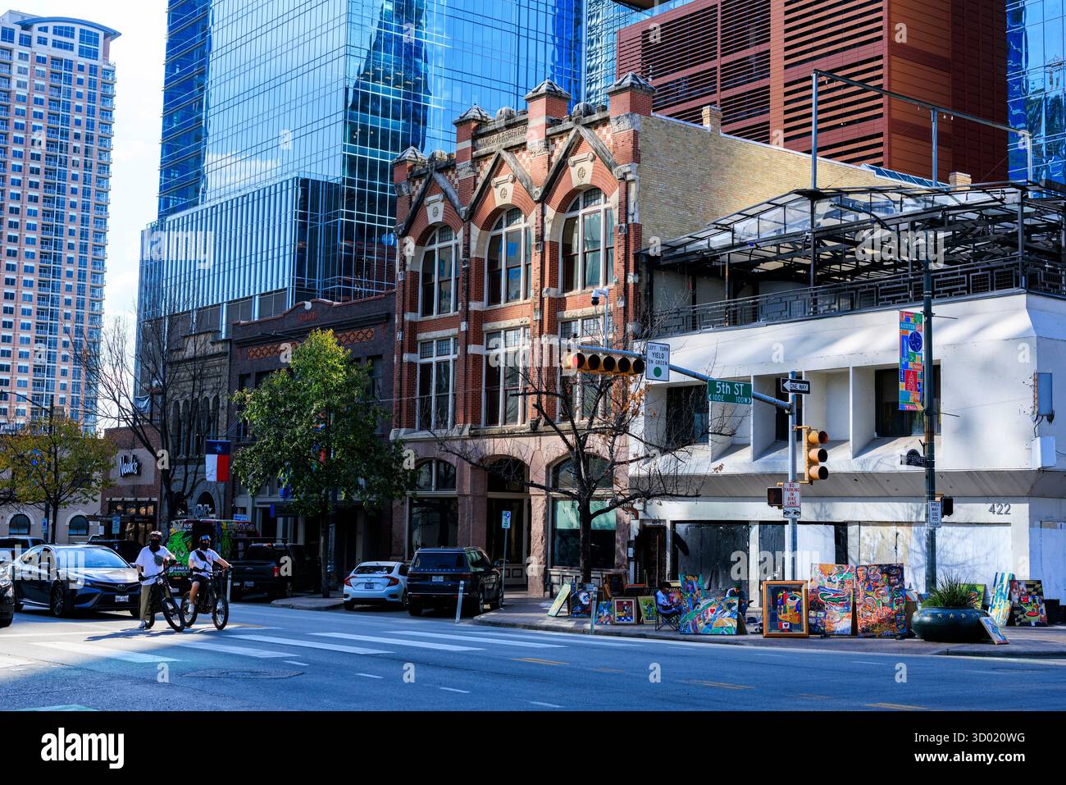Click the framed painting on the sidewalk
The width and height of the screenshot is (1066, 785).
click(785, 608)
